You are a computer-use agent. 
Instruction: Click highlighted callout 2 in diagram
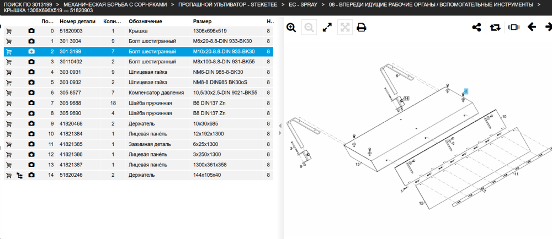pyautogui.click(x=466, y=91)
